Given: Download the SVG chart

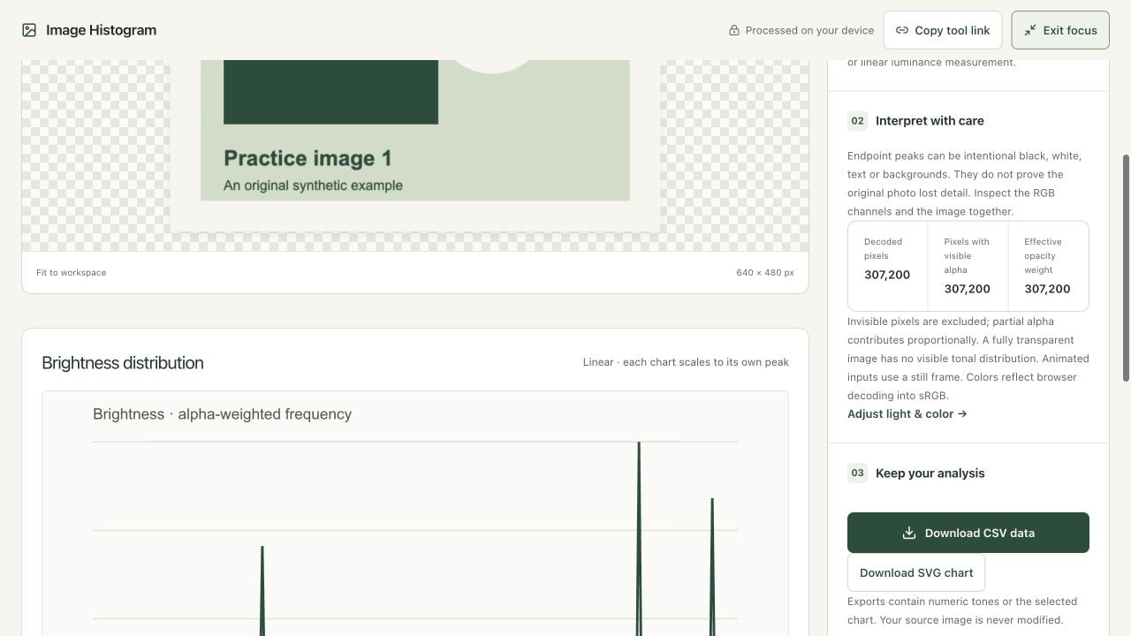Looking at the screenshot, I should tap(916, 572).
